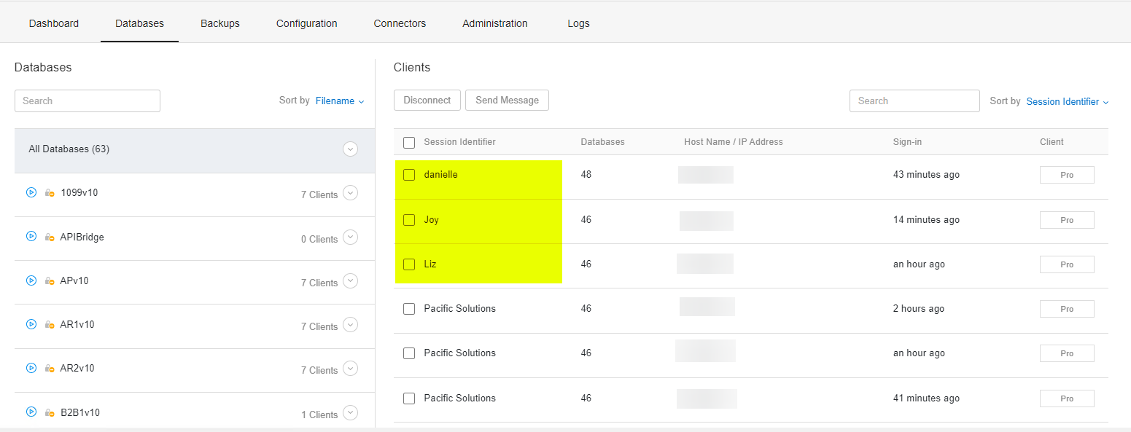Open the Logs tab

(x=578, y=23)
